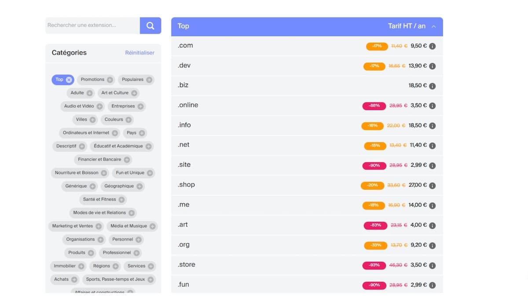Add the Descriptif category filter
This screenshot has height=297, width=528.
click(x=70, y=146)
